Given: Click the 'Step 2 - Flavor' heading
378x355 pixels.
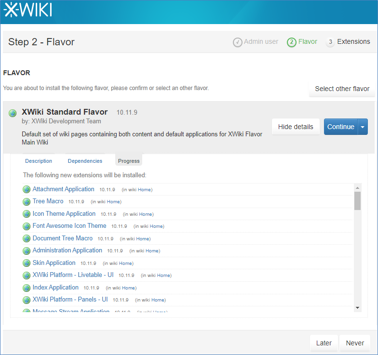Looking at the screenshot, I should [41, 42].
